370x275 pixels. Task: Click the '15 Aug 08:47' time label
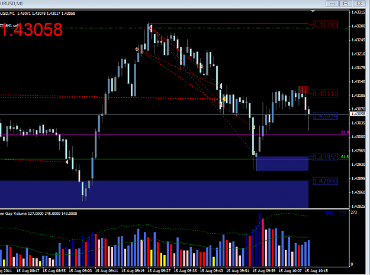(28, 271)
